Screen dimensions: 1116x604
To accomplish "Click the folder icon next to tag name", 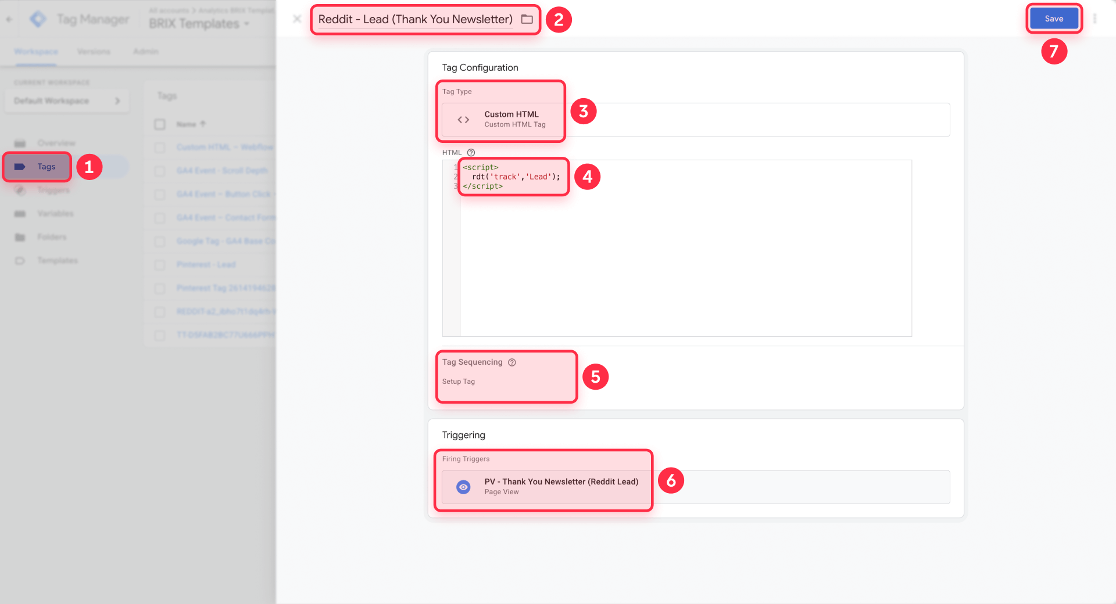I will [527, 19].
